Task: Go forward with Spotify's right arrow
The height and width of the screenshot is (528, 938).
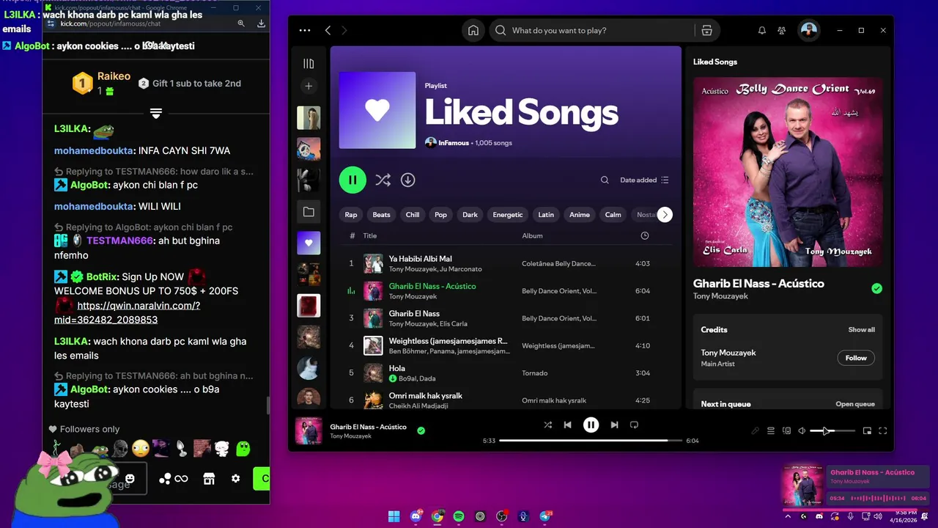Action: [344, 31]
